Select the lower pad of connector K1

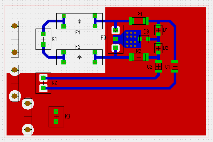(43, 44)
